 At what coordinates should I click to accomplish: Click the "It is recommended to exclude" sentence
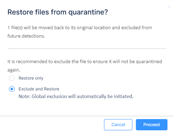(x=85, y=62)
